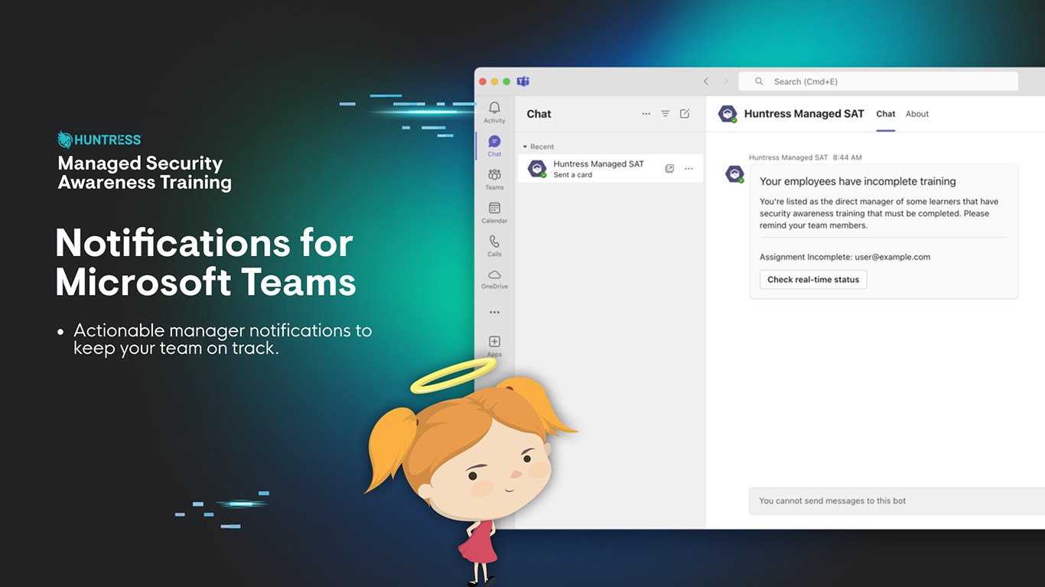Open the chat filter icon
Image resolution: width=1045 pixels, height=587 pixels.
click(666, 114)
